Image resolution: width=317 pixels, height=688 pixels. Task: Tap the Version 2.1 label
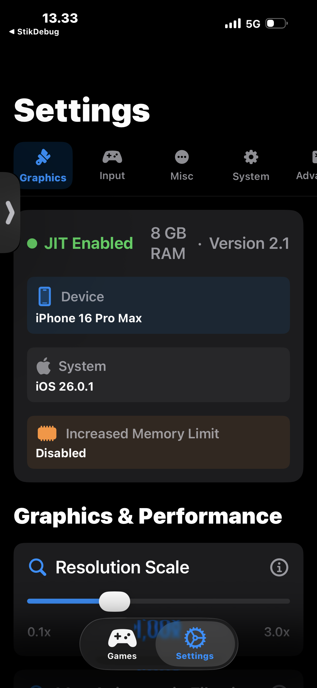click(x=249, y=243)
